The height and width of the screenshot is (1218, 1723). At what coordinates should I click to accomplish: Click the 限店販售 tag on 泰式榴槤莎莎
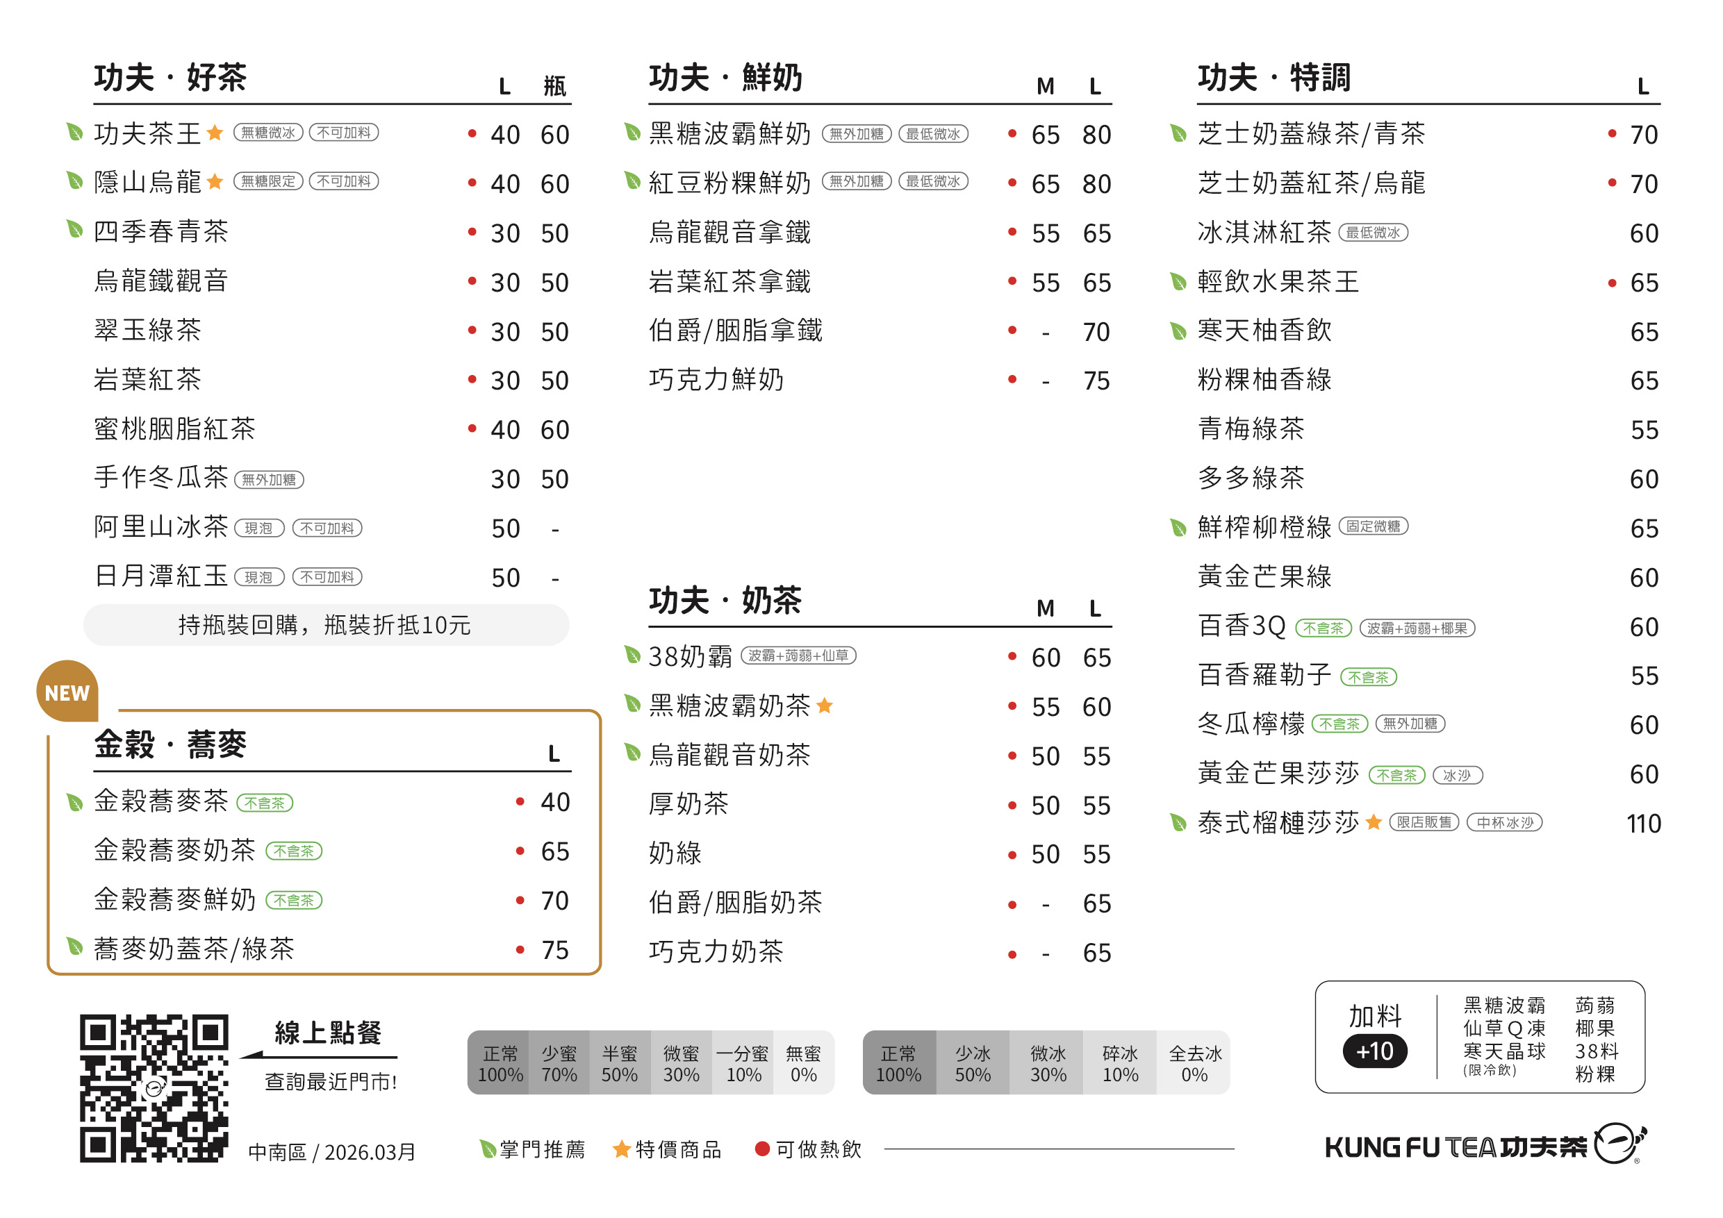1423,823
